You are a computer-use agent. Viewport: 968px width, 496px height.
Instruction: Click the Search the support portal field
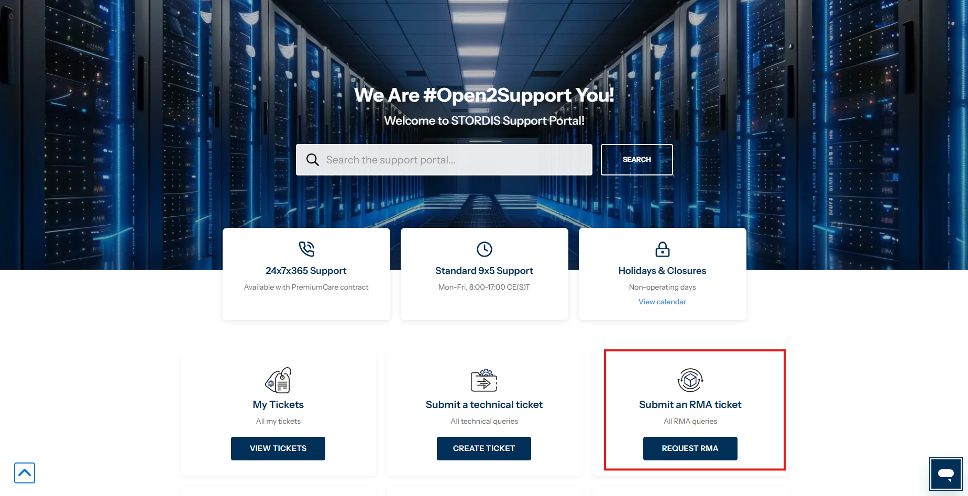click(x=444, y=160)
